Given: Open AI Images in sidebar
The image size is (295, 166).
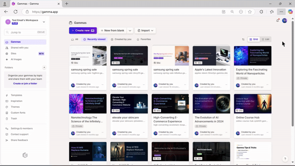Looking at the screenshot, I should coord(16,59).
